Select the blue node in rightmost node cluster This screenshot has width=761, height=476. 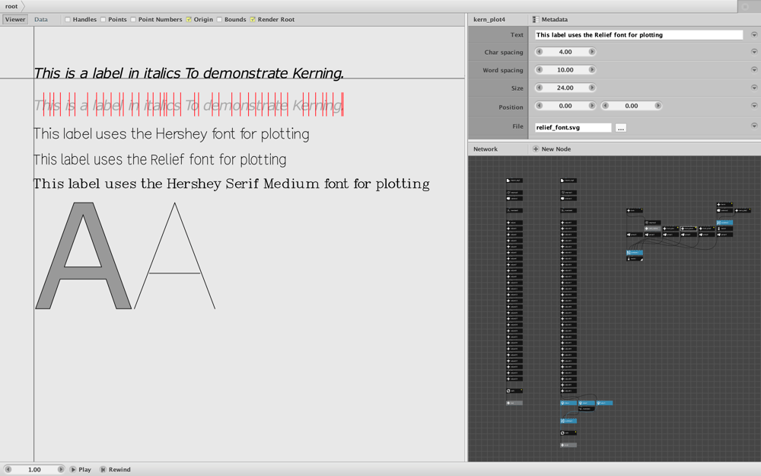(x=725, y=222)
